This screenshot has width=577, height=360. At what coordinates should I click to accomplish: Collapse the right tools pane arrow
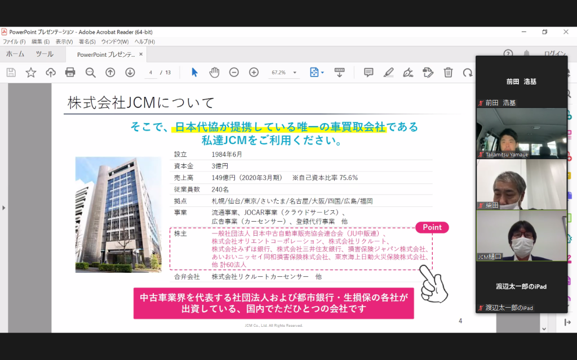click(x=568, y=322)
